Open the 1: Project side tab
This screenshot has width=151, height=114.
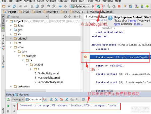[x=3, y=23]
